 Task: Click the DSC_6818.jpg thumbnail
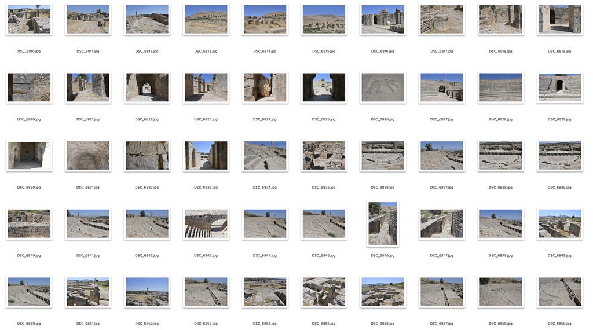[x=501, y=19]
